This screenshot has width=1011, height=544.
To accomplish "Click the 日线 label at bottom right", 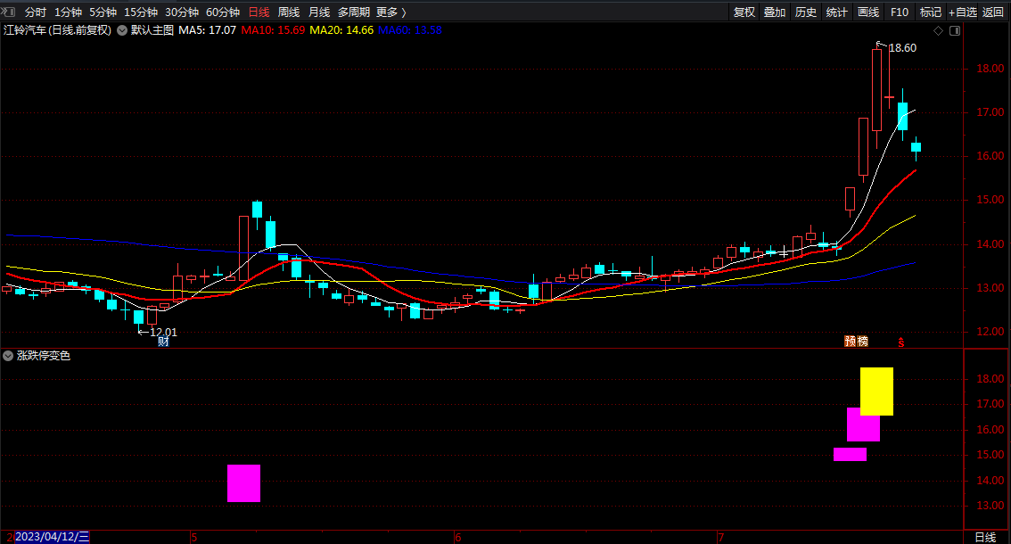I will pyautogui.click(x=985, y=537).
